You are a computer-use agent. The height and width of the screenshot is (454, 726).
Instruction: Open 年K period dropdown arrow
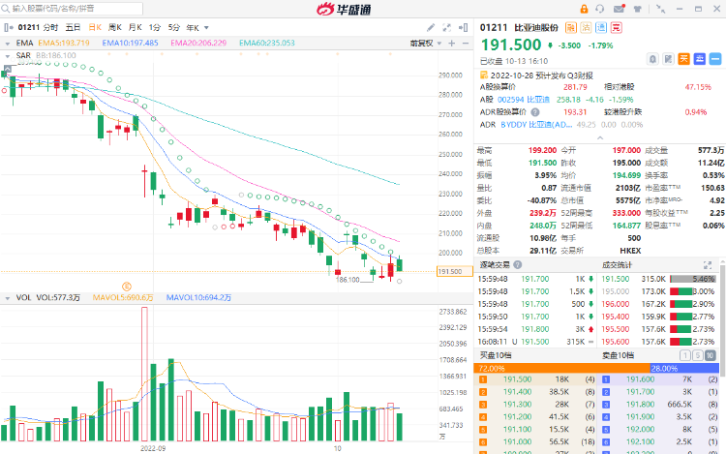tap(206, 28)
